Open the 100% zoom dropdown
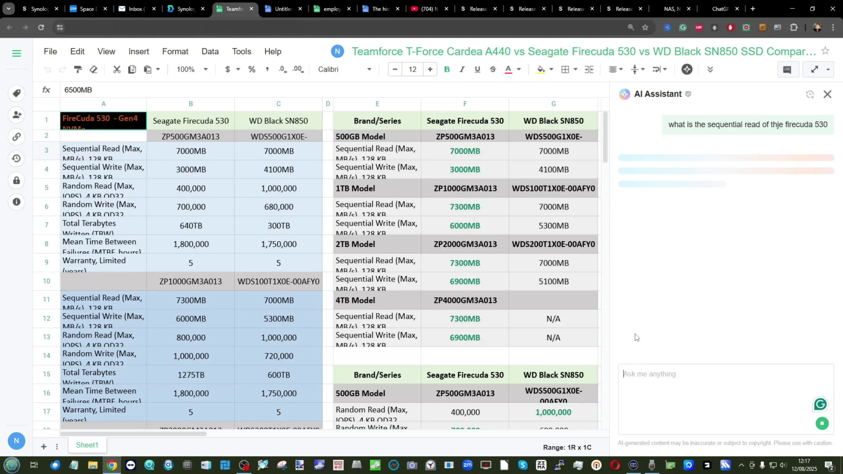 pyautogui.click(x=192, y=69)
